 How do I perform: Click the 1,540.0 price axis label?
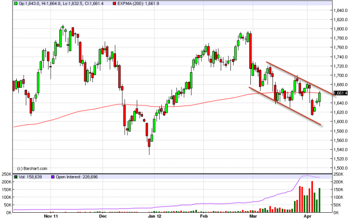pyautogui.click(x=341, y=149)
